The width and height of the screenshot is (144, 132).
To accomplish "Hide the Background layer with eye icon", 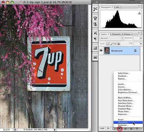I will [x=101, y=50].
